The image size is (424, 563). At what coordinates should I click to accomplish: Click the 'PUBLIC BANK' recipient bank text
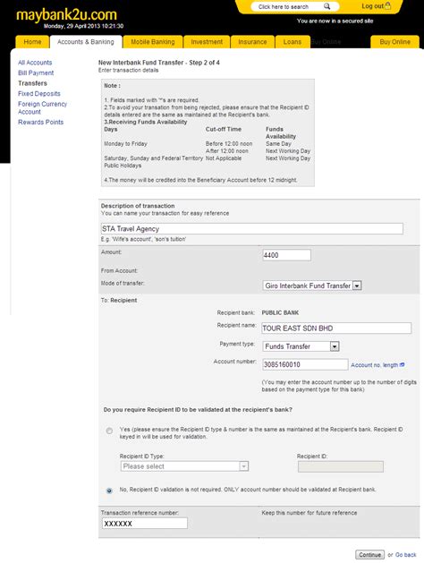coord(280,312)
